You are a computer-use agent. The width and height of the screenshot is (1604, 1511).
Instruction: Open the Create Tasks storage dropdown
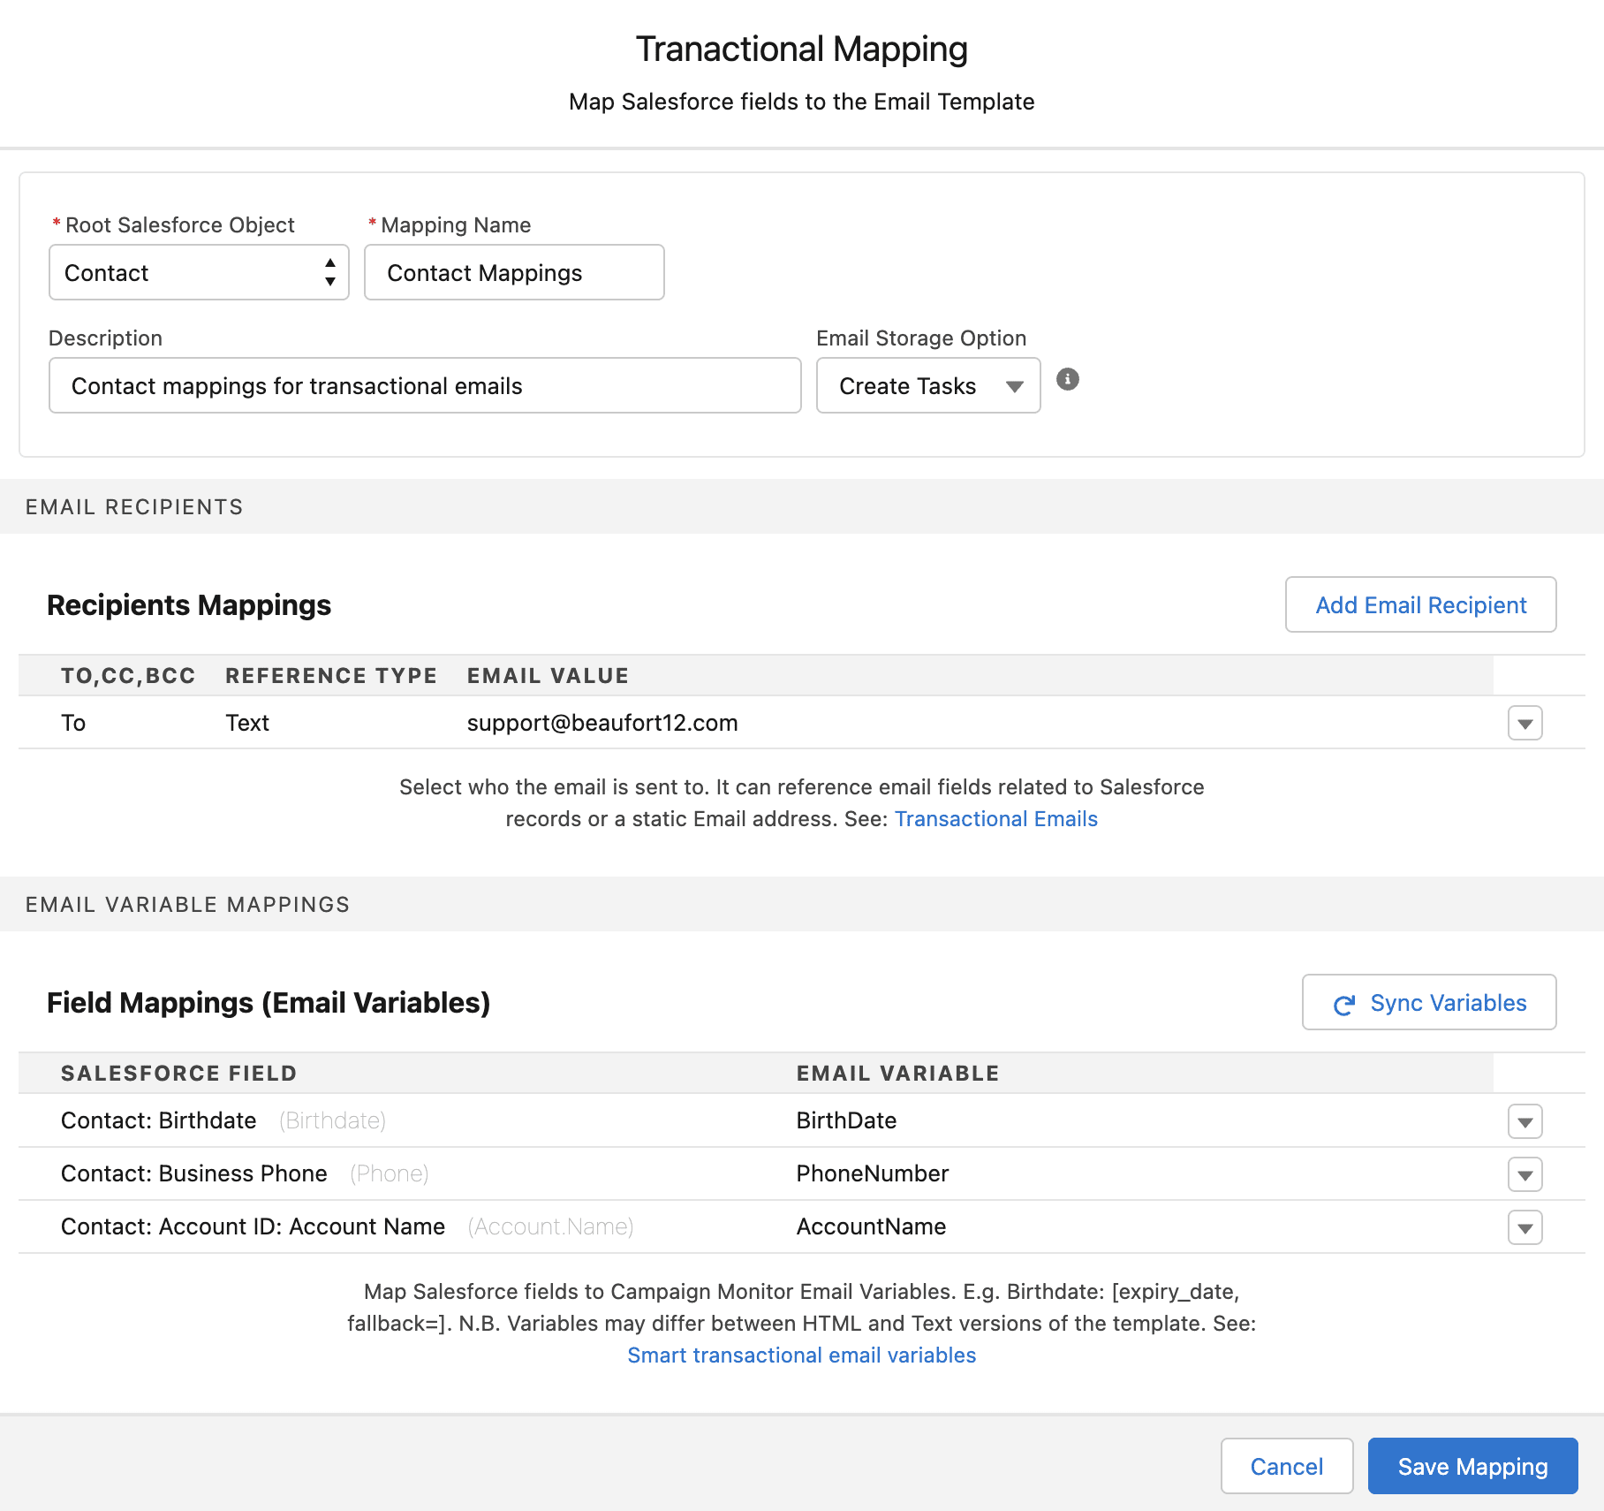coord(928,385)
